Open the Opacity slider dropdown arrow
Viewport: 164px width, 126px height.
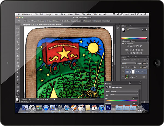[x=147, y=64]
